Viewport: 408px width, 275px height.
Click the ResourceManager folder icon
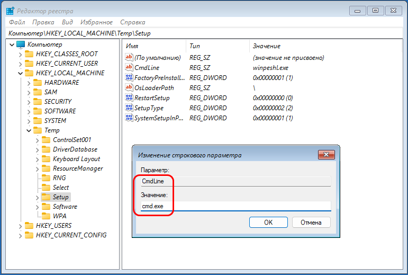[x=46, y=168]
